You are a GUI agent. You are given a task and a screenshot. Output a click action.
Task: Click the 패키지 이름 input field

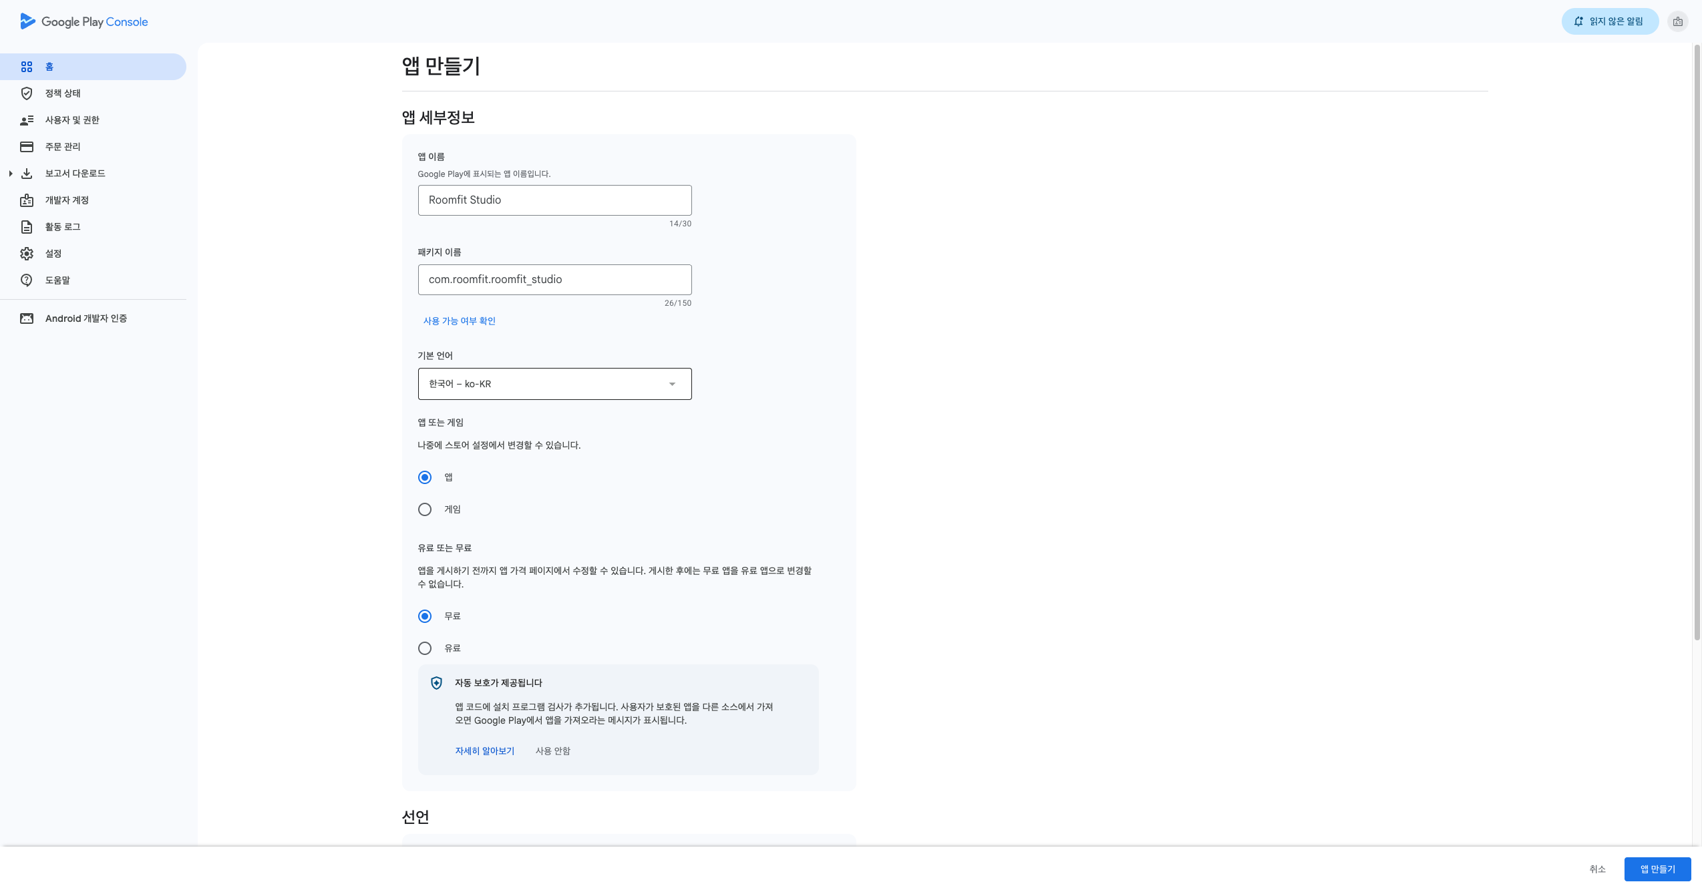[554, 280]
